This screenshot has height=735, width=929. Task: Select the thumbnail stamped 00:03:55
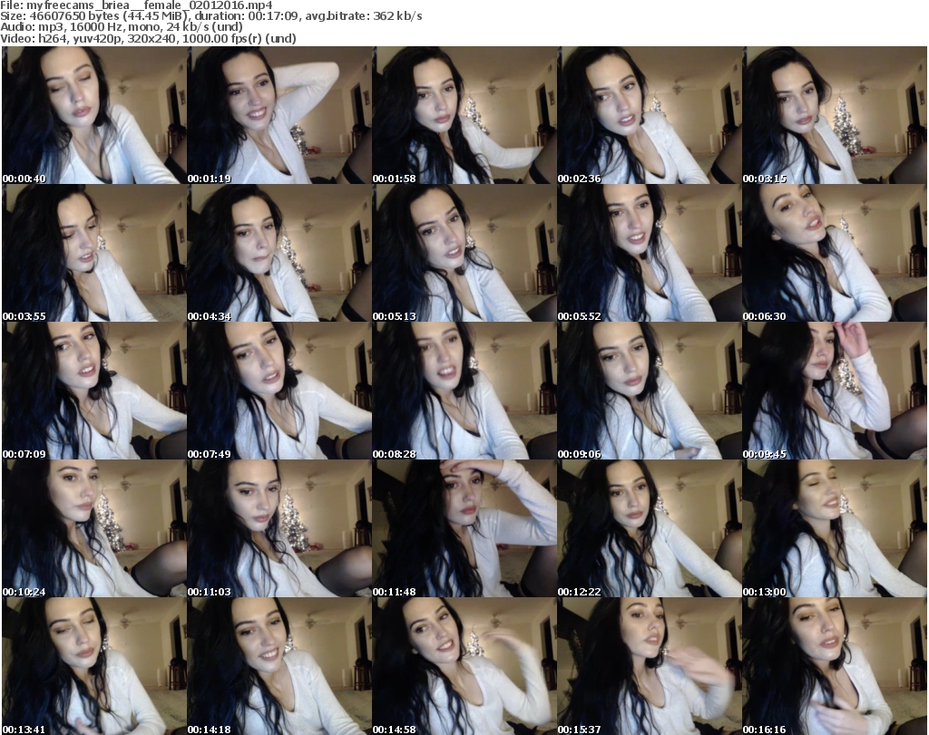pyautogui.click(x=94, y=253)
